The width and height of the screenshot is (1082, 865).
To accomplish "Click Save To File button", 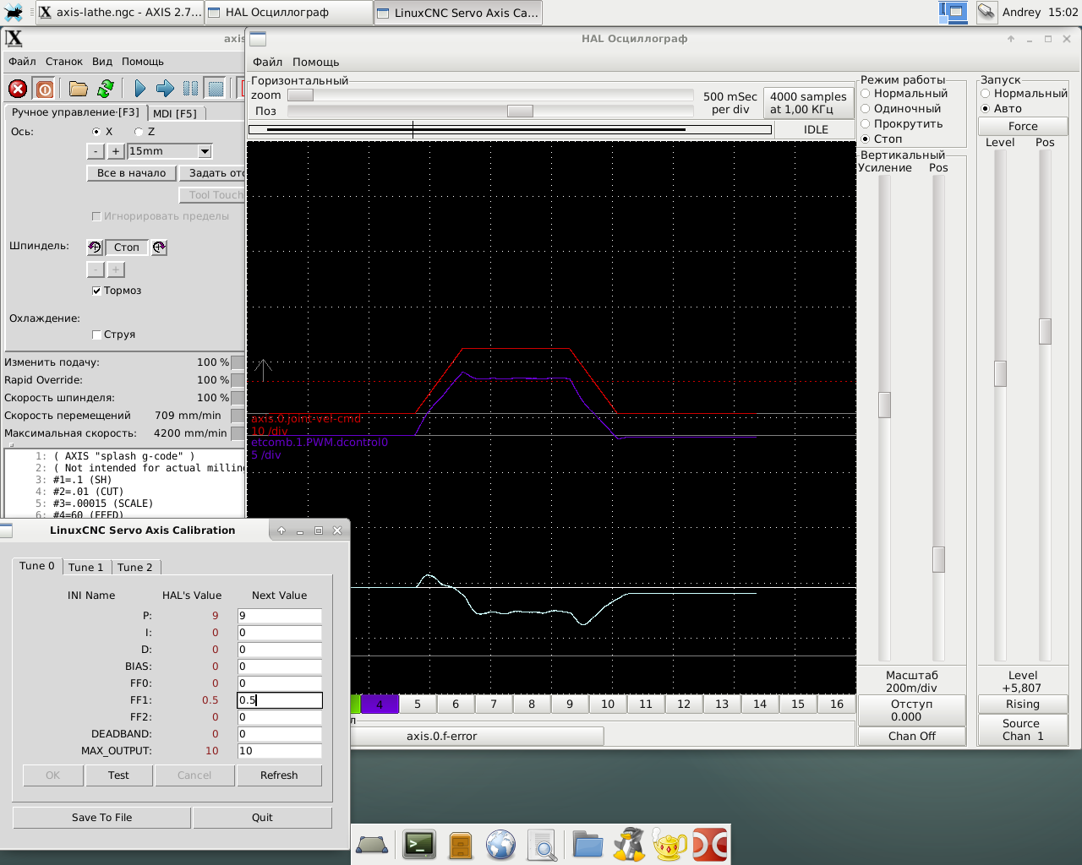I will click(x=101, y=818).
